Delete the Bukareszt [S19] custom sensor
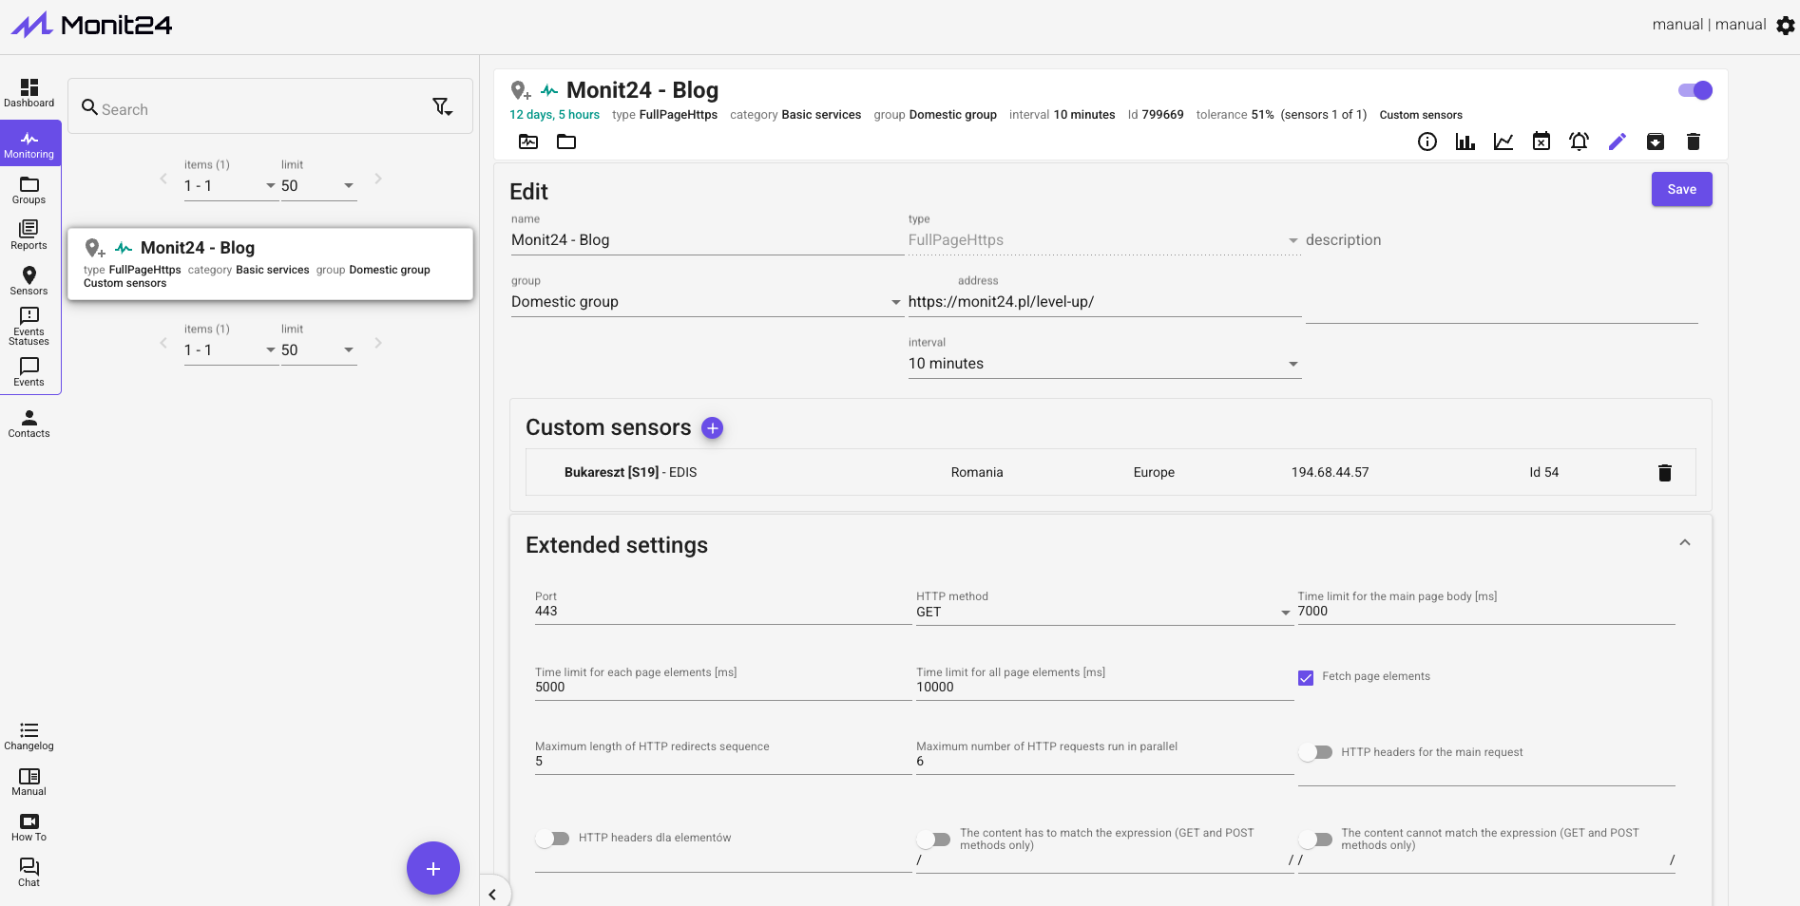 coord(1664,473)
